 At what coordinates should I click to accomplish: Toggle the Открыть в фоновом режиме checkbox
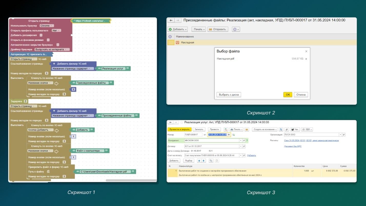click(48, 40)
